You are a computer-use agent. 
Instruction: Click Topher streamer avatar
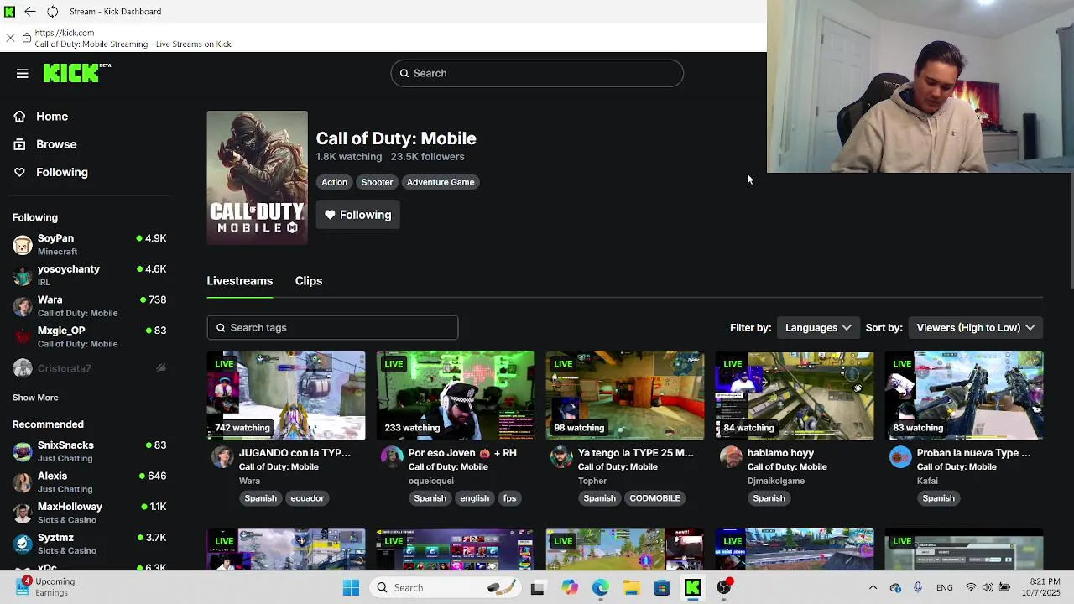coord(561,457)
